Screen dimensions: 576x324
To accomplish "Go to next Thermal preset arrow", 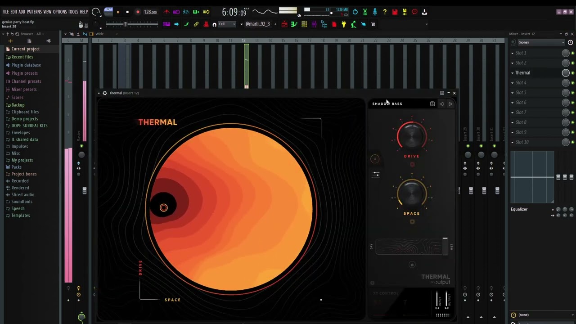I will click(x=450, y=104).
